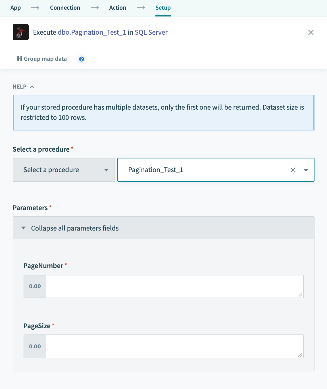Click the SQL Server application icon
This screenshot has height=389, width=327.
pos(20,32)
